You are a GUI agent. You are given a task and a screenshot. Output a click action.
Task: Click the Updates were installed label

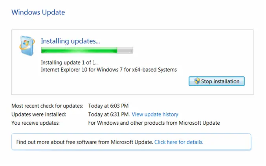39,114
